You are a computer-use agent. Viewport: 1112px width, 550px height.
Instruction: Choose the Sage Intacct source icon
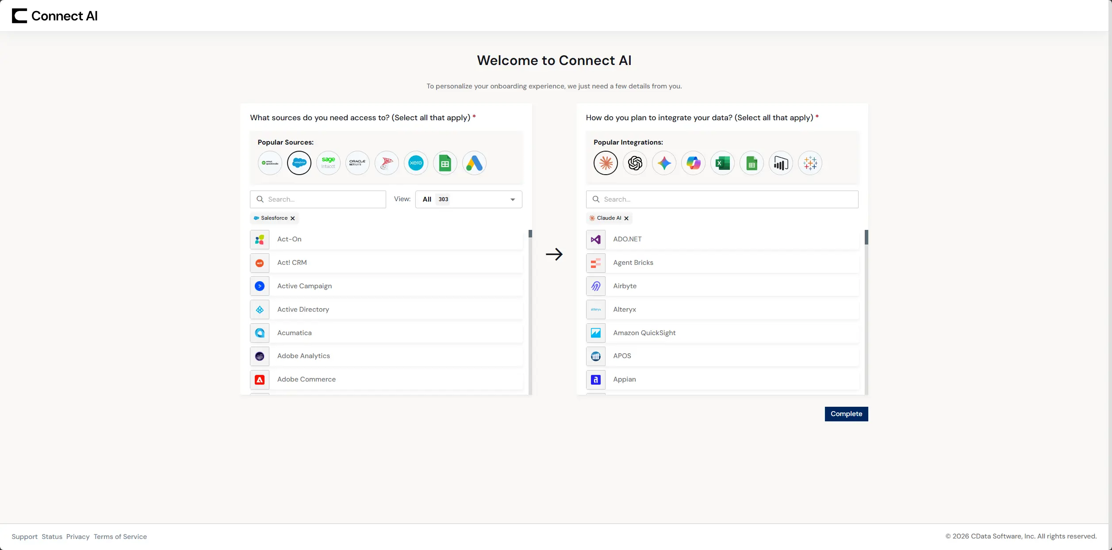328,163
